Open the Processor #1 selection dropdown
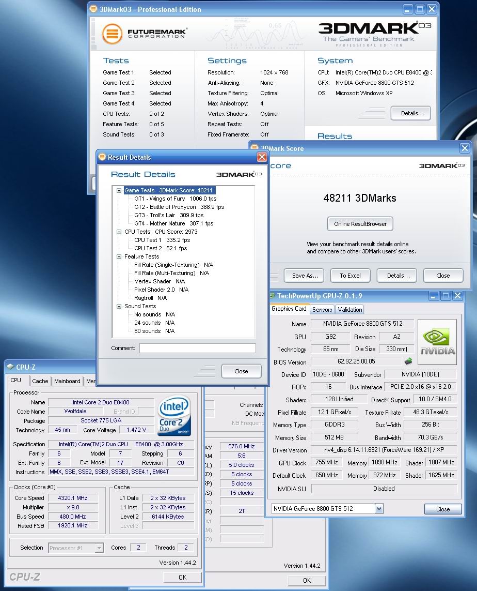This screenshot has height=591, width=477. tap(99, 548)
